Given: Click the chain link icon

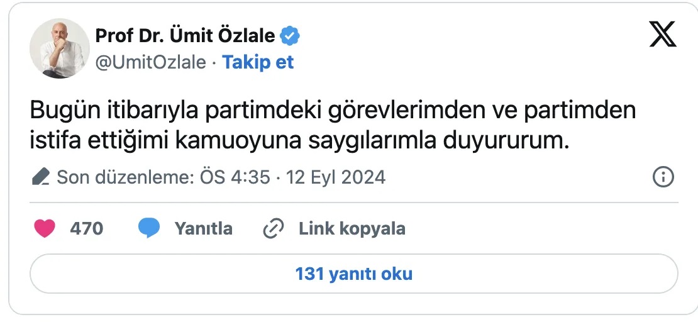Looking at the screenshot, I should (x=274, y=228).
